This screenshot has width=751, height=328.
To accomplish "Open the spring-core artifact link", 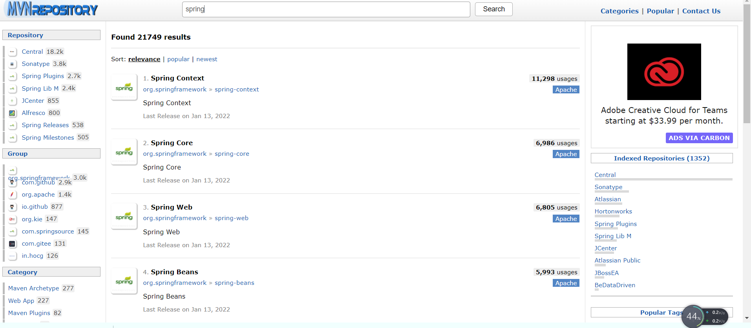I will [232, 154].
